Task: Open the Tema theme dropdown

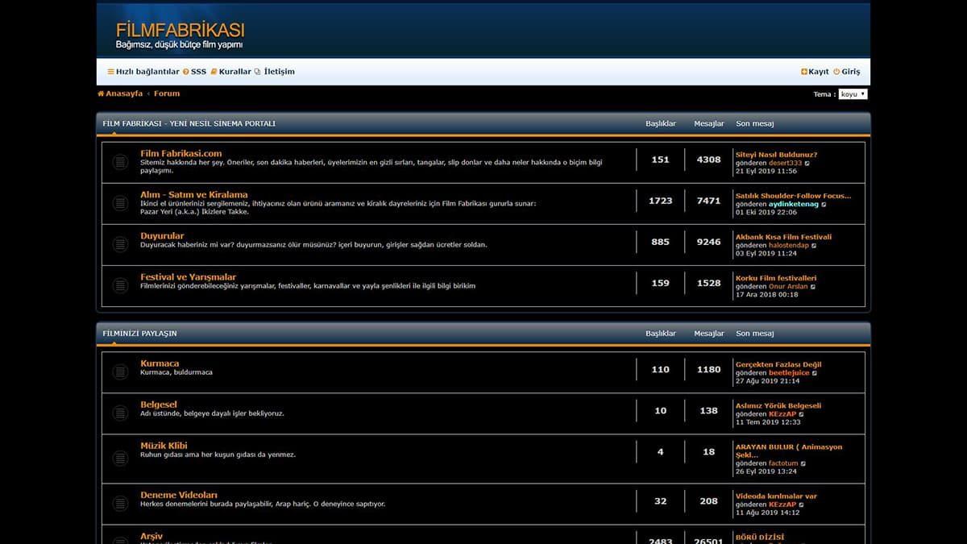Action: click(853, 94)
